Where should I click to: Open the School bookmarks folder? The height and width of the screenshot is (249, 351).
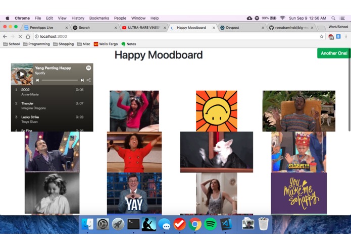(x=12, y=44)
